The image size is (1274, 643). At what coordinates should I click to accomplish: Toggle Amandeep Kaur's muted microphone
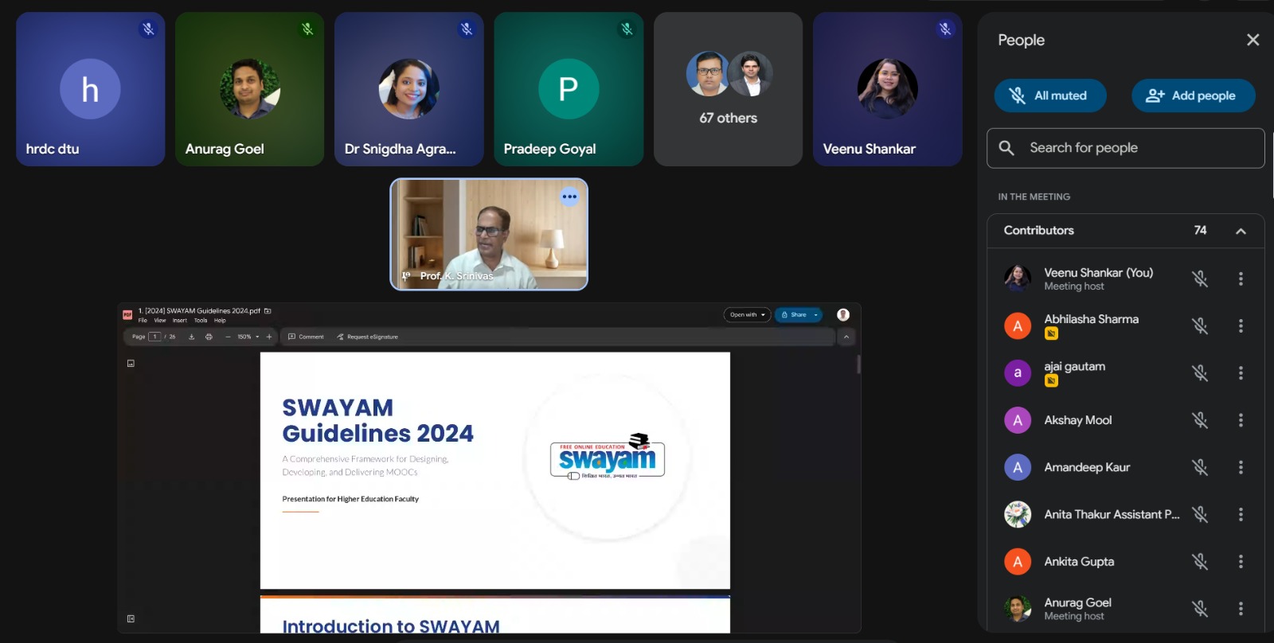pos(1200,467)
